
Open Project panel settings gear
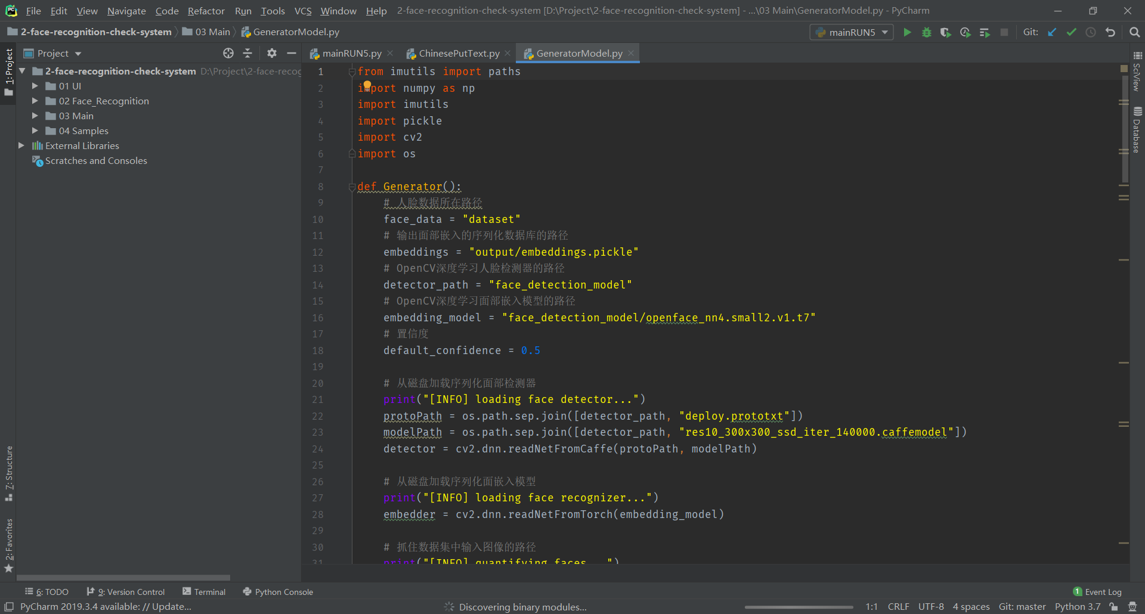[x=272, y=53]
